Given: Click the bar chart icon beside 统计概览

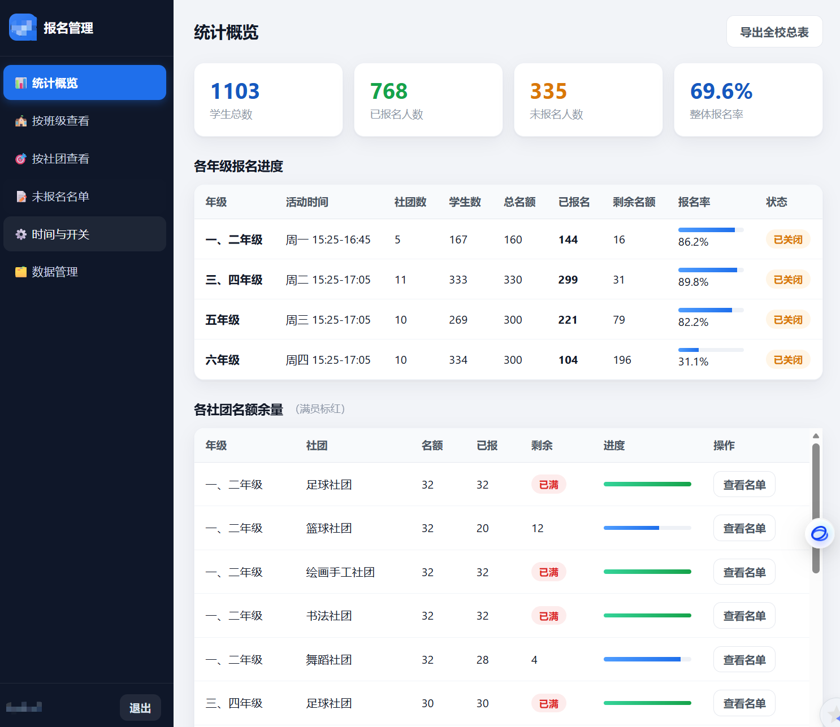Looking at the screenshot, I should point(21,83).
